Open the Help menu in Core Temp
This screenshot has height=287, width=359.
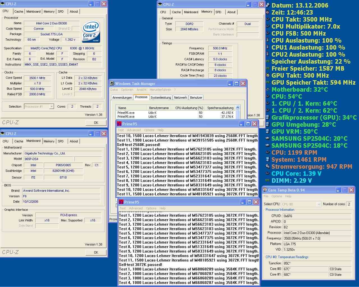point(288,196)
